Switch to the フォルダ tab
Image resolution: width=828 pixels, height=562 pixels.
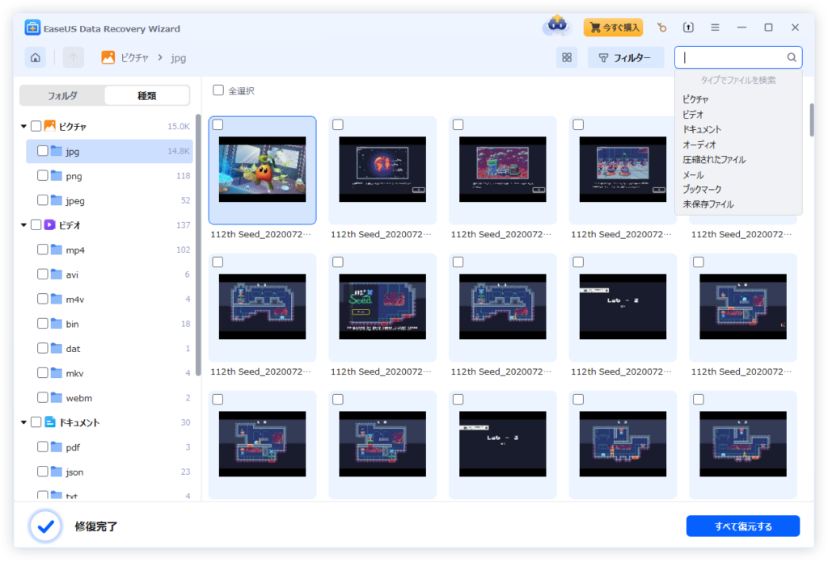[x=62, y=95]
